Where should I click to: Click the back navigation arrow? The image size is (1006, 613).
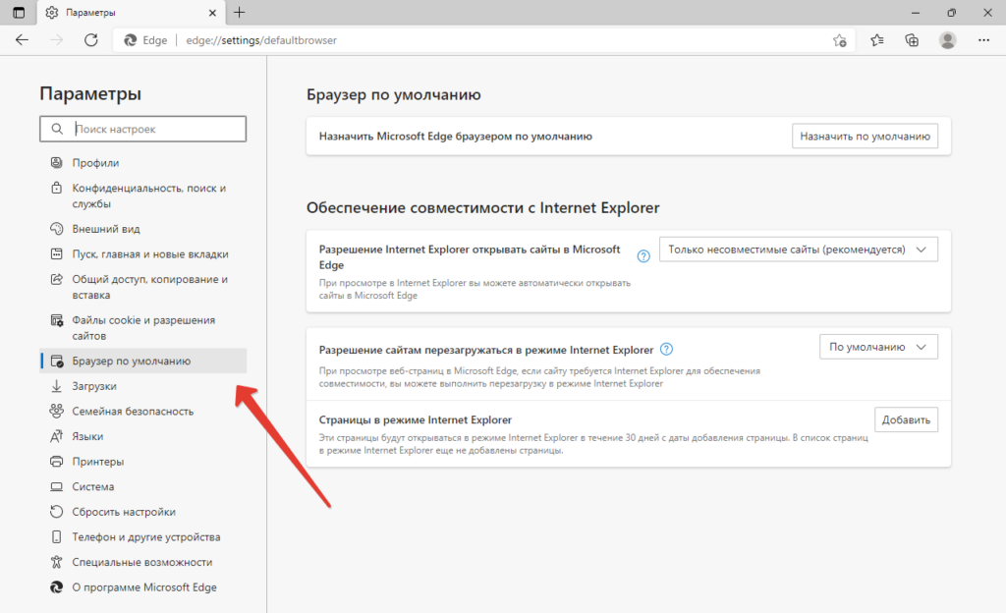coord(22,39)
